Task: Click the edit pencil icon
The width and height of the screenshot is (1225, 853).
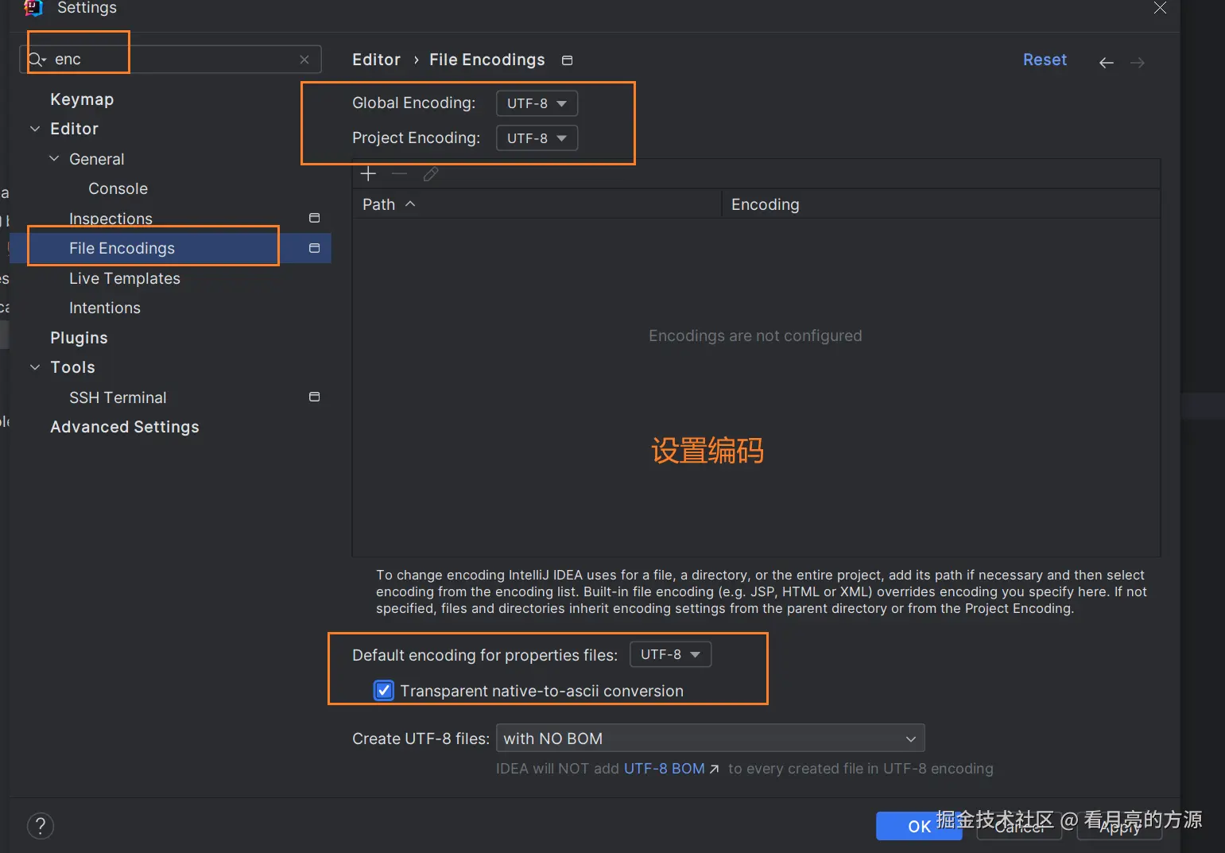Action: point(431,173)
